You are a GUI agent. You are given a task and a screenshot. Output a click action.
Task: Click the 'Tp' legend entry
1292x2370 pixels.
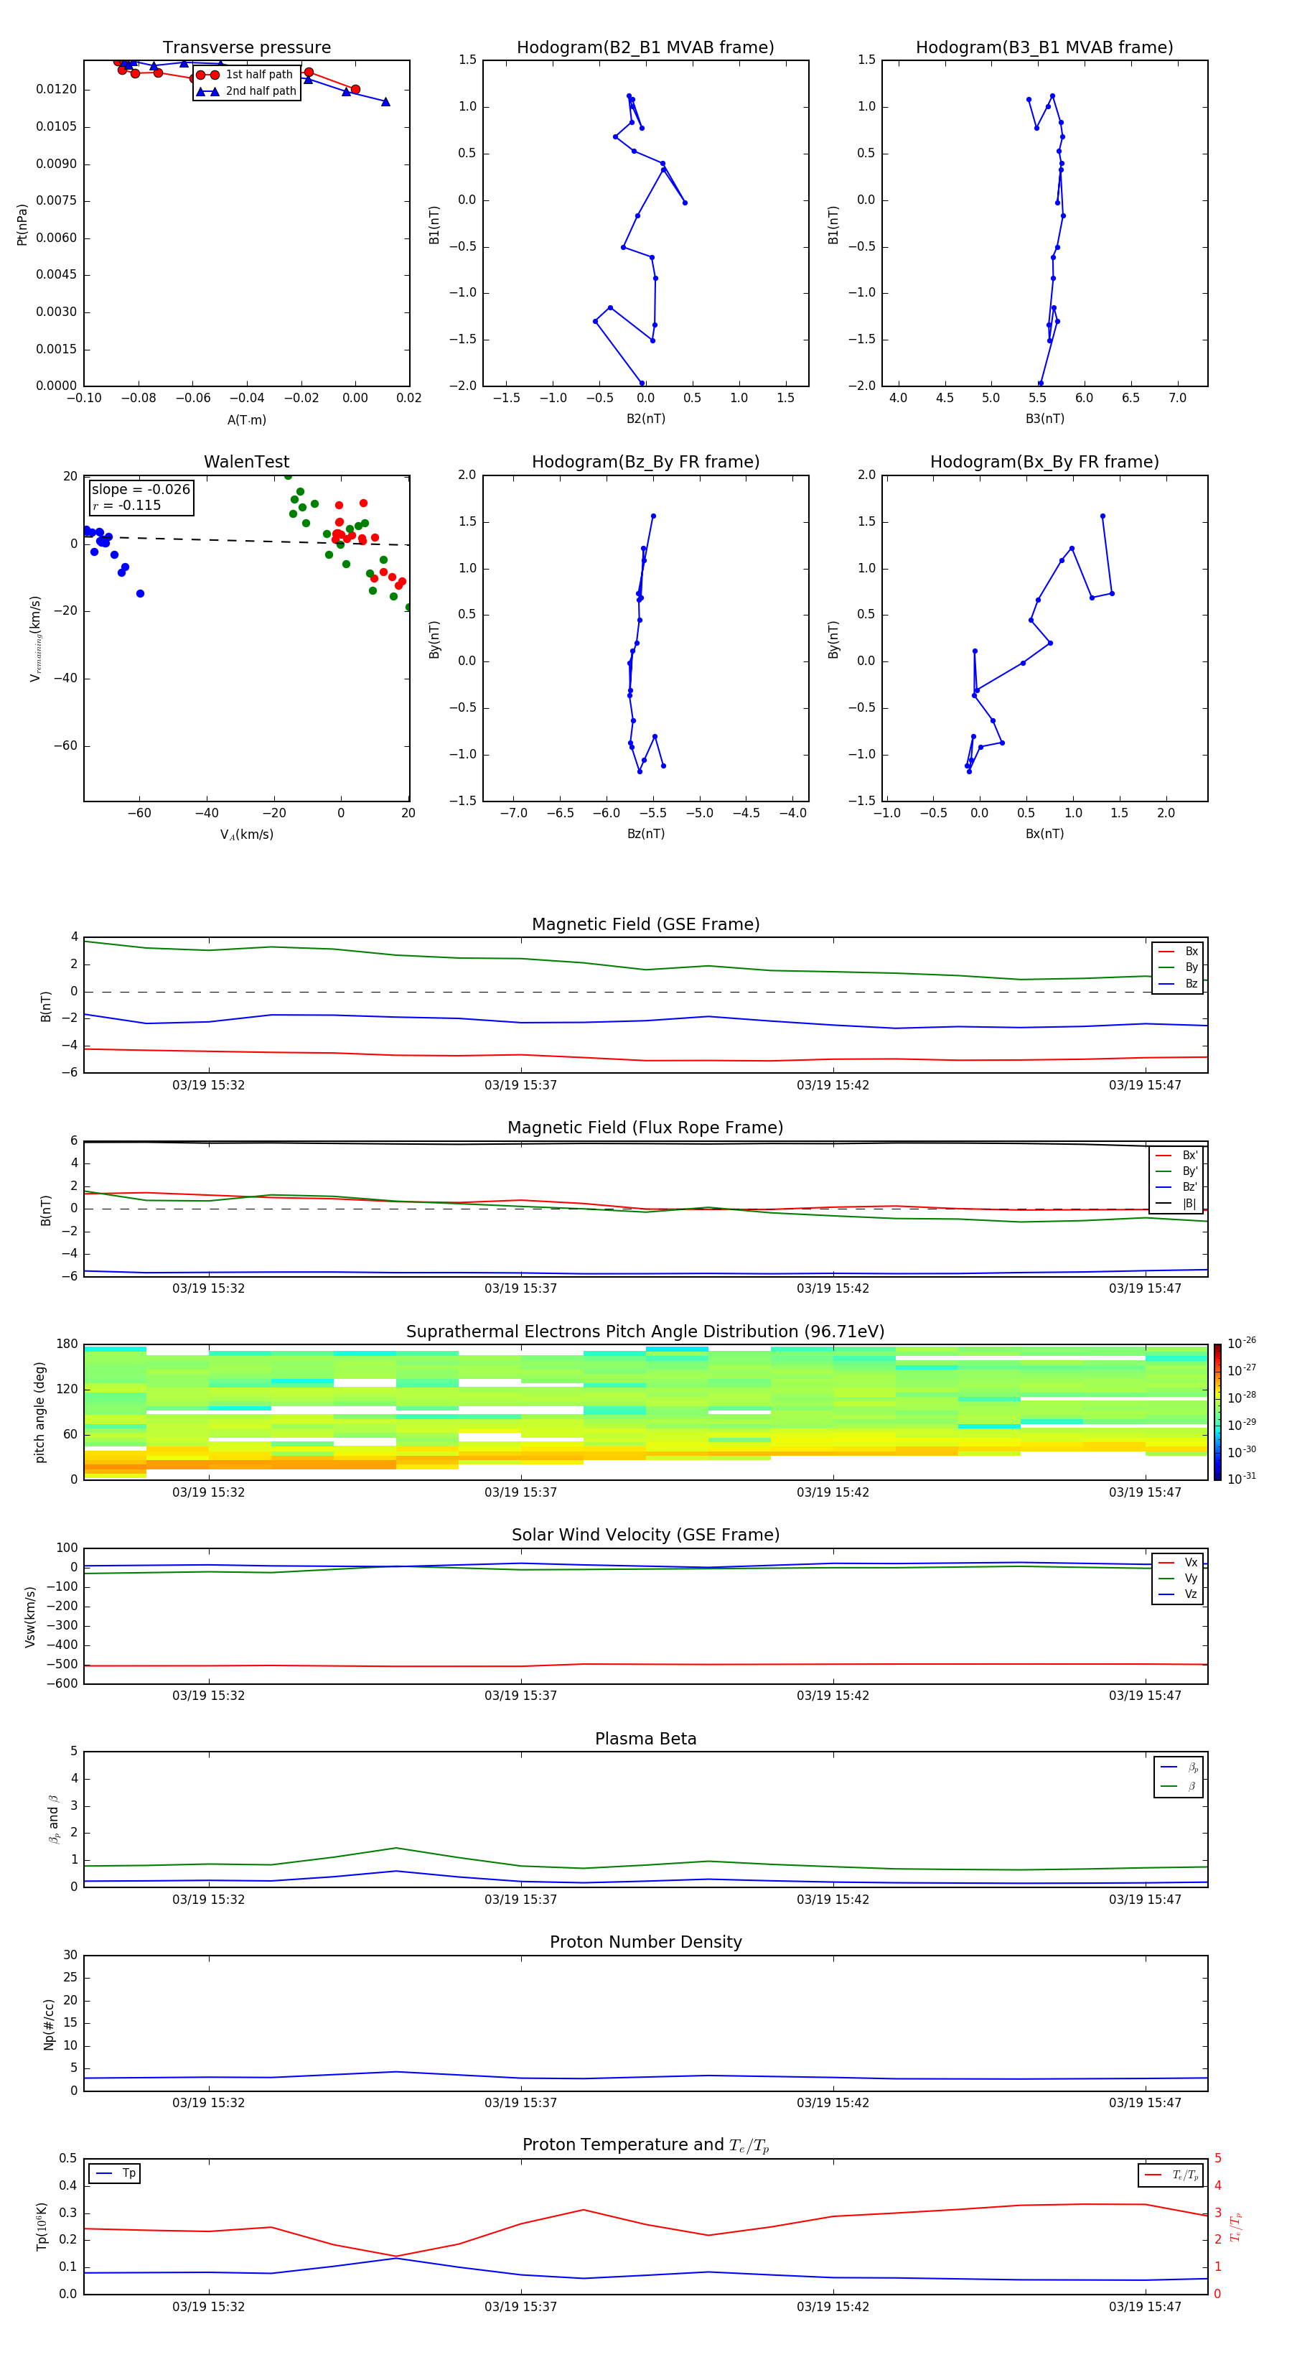(x=115, y=2173)
